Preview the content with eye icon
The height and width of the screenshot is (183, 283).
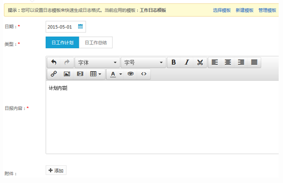point(131,74)
